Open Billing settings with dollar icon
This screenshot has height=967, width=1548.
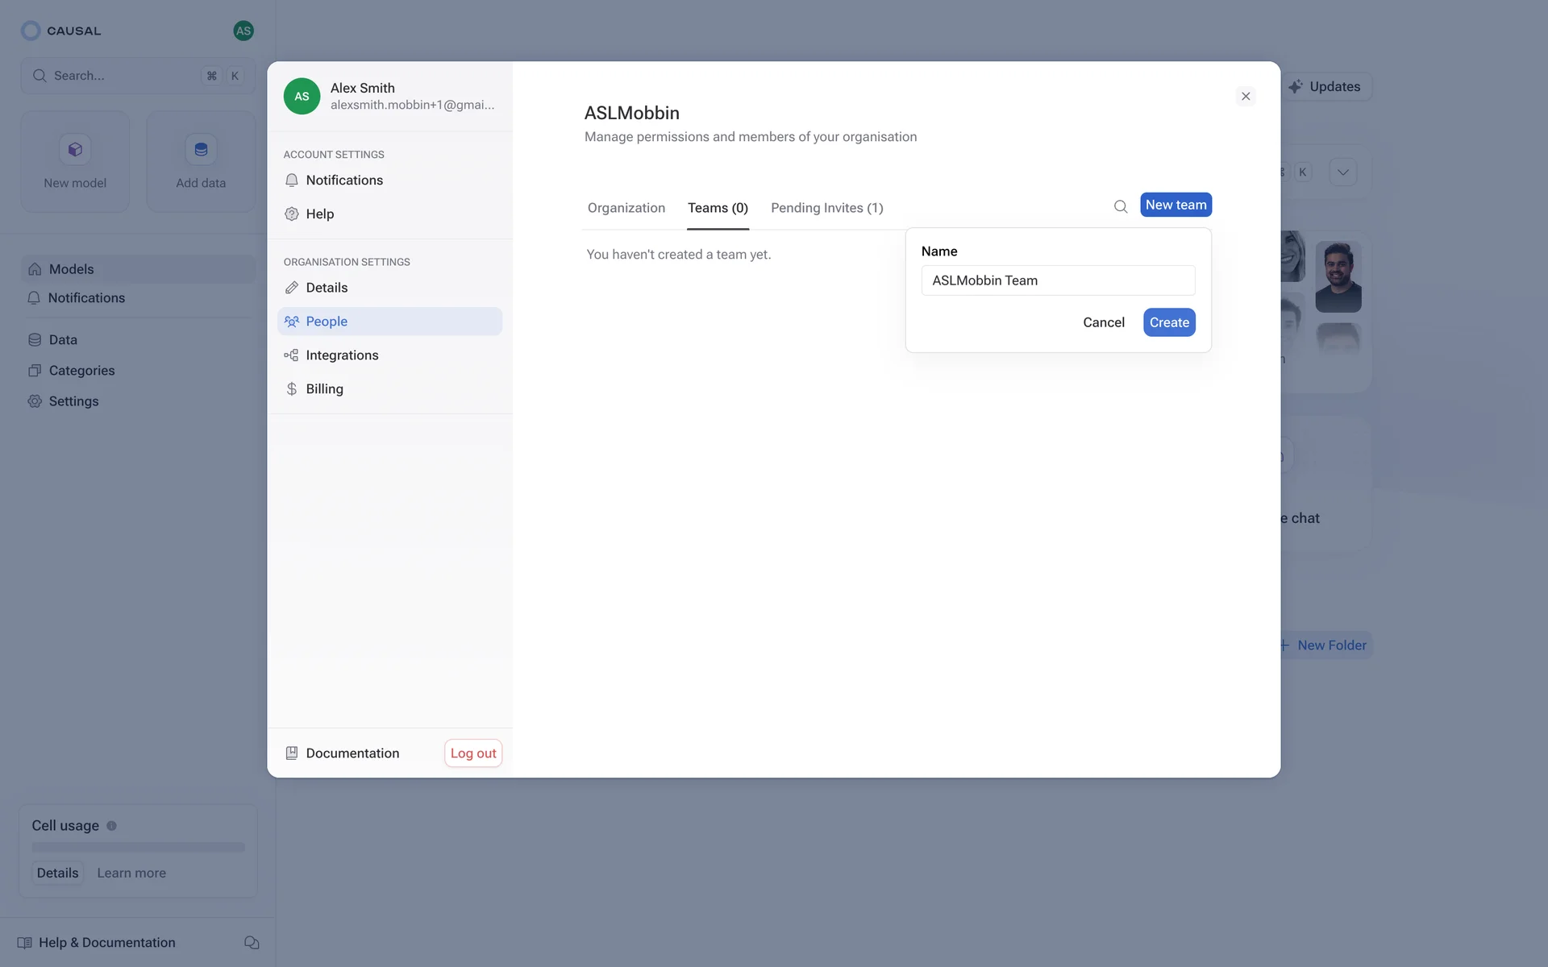pyautogui.click(x=324, y=389)
